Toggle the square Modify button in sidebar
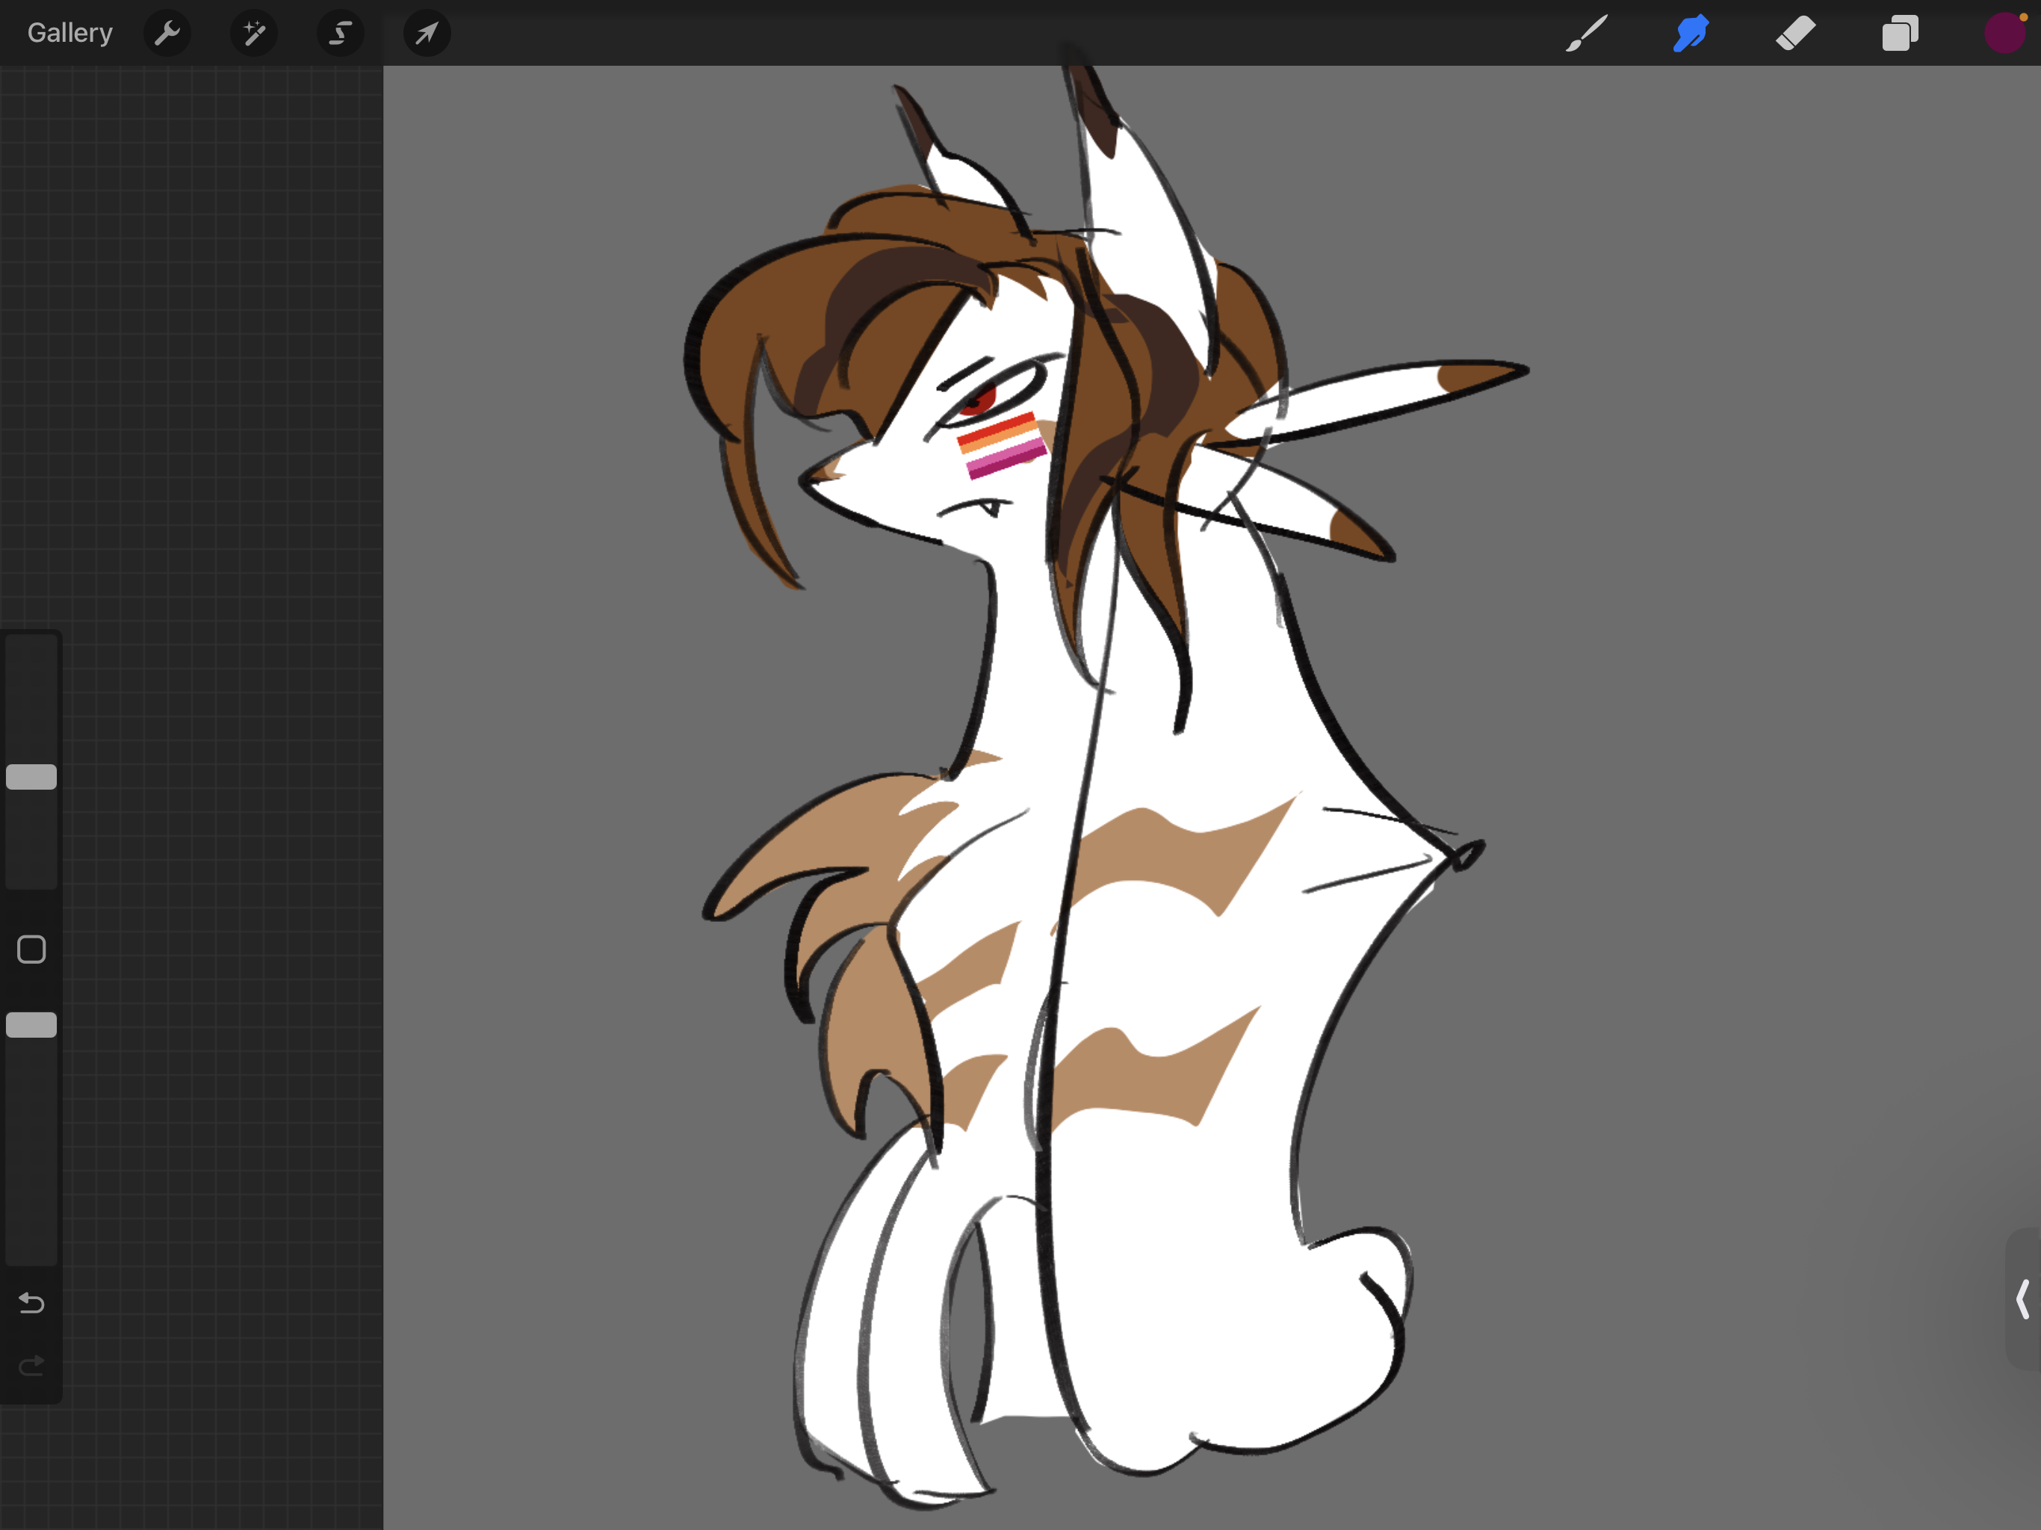Viewport: 2041px width, 1530px height. click(x=31, y=949)
